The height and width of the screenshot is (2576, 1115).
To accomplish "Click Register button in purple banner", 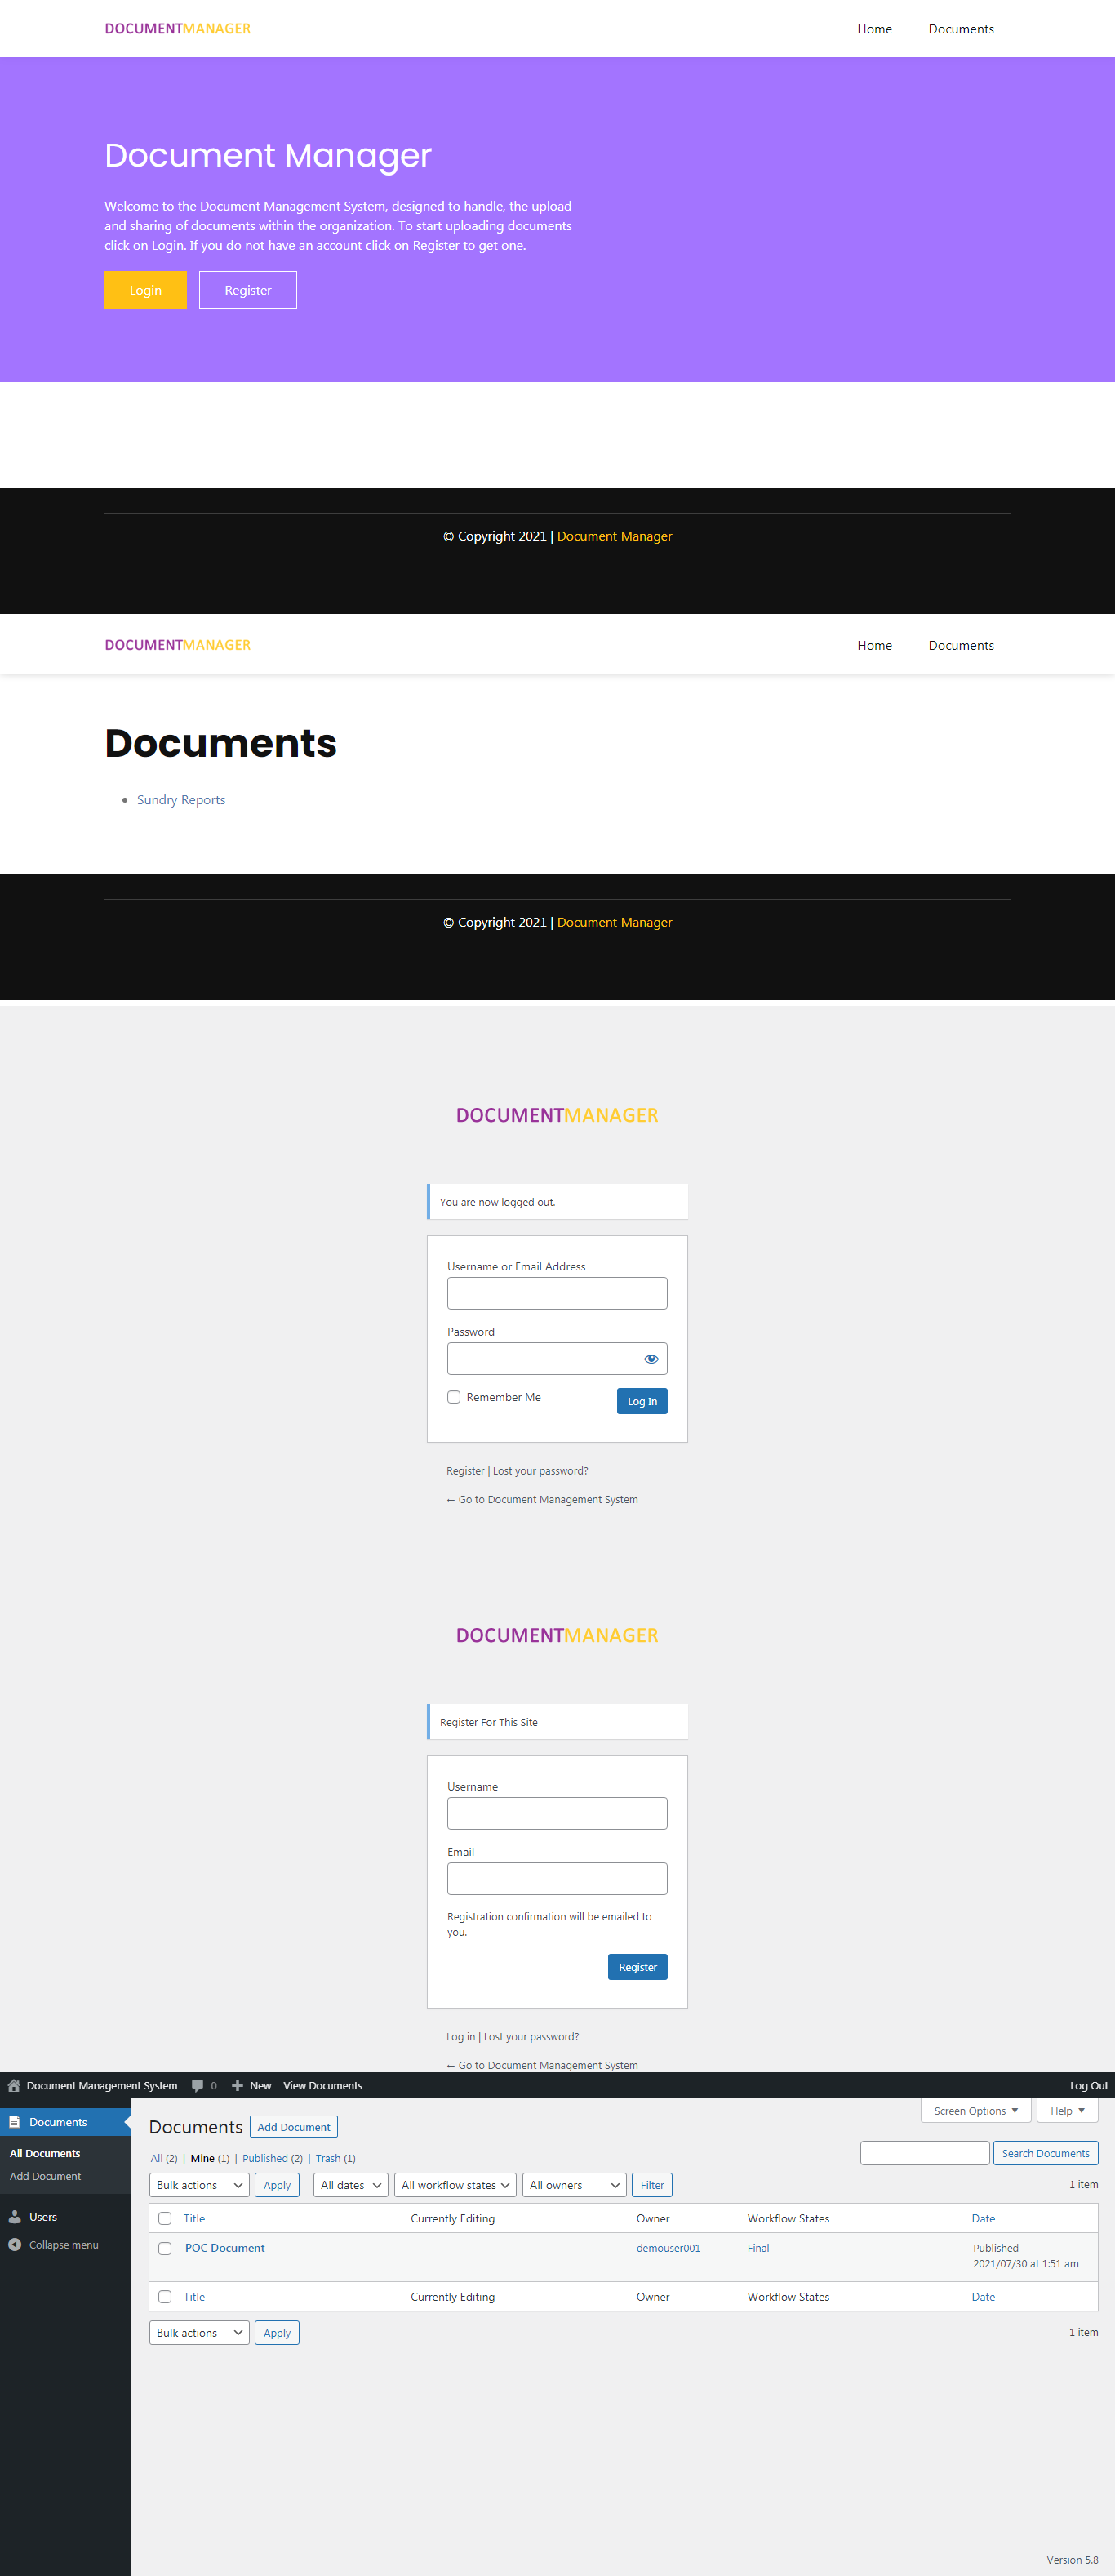I will point(248,290).
